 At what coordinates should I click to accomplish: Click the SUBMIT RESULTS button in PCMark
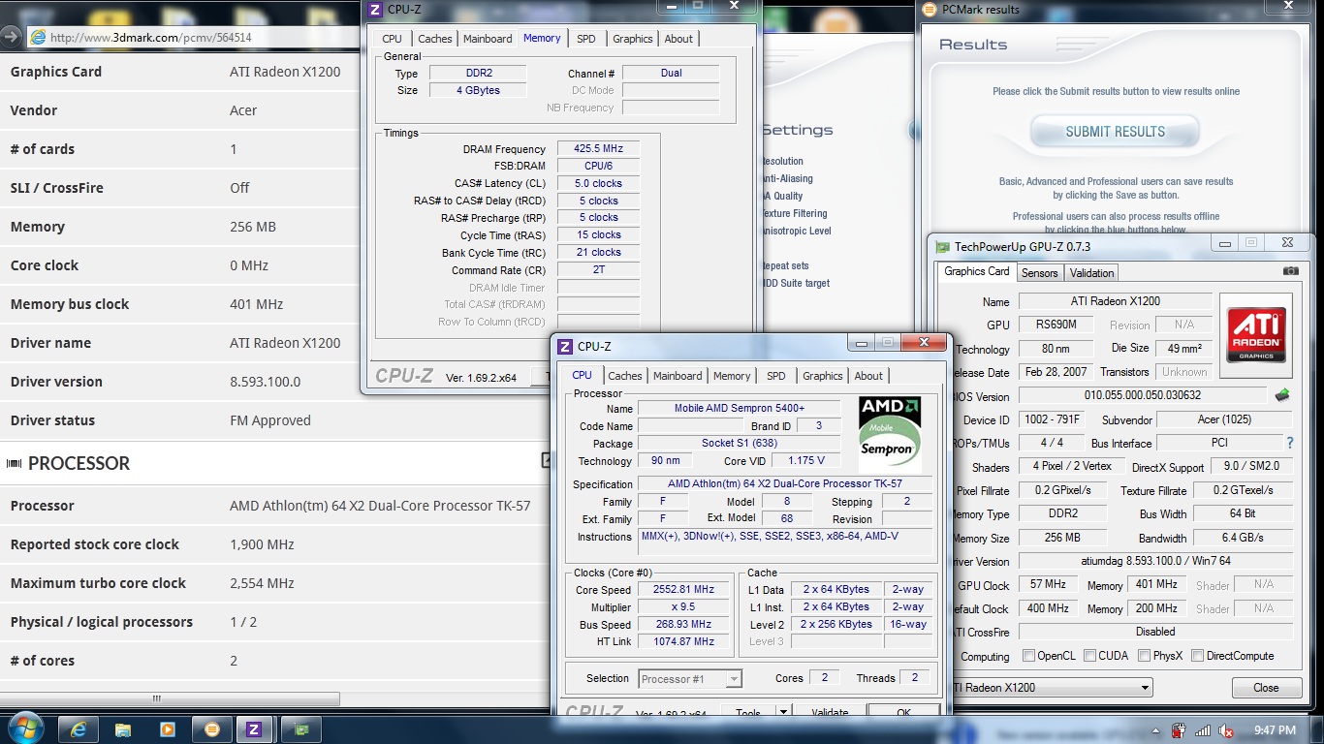click(x=1115, y=132)
